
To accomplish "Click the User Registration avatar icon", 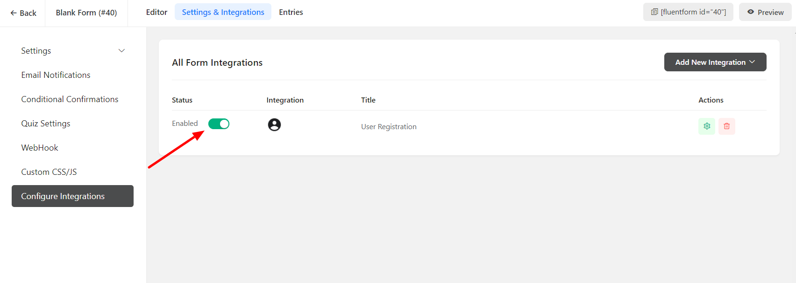I will click(274, 124).
